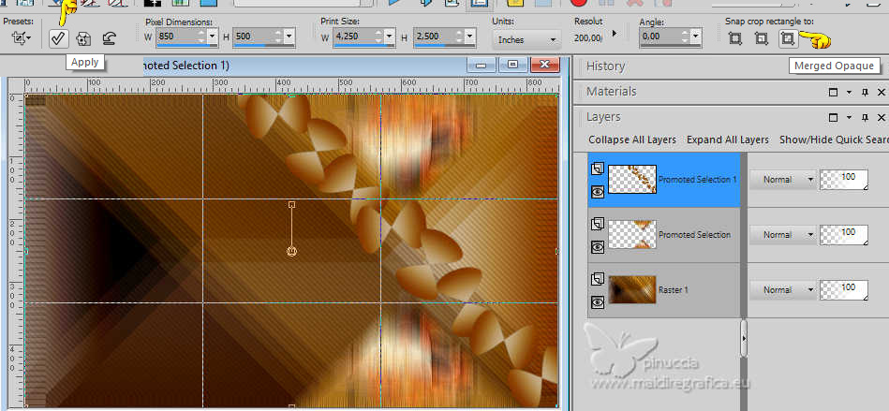Open Materials palette options arrow
This screenshot has height=411, width=889.
click(849, 93)
